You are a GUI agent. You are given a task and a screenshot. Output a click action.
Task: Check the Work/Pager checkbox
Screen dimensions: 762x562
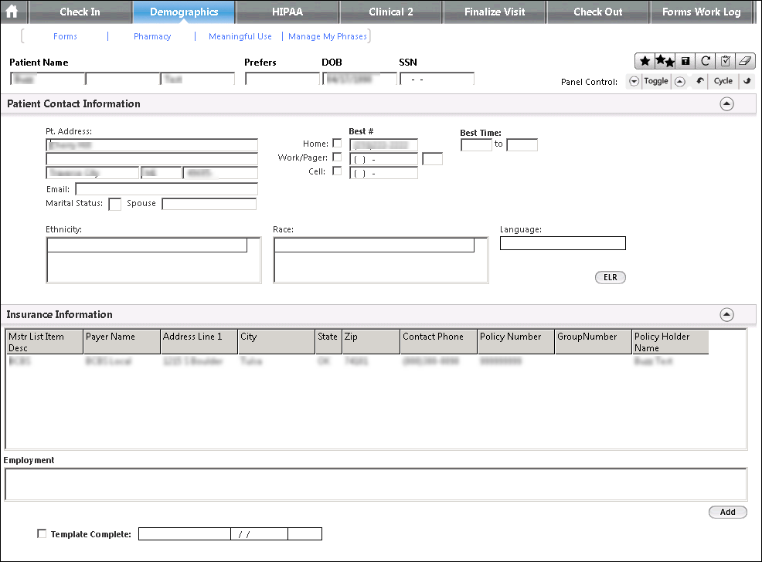pyautogui.click(x=337, y=157)
